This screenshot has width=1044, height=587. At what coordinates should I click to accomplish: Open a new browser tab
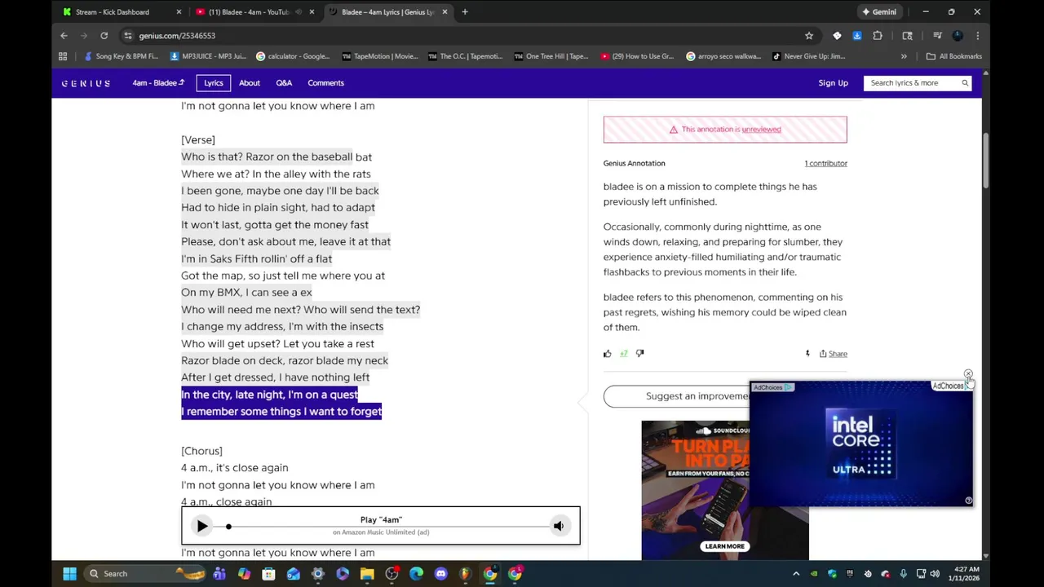[465, 12]
